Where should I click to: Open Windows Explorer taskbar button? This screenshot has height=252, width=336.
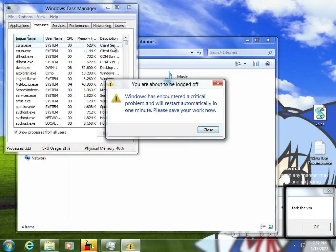point(49,245)
